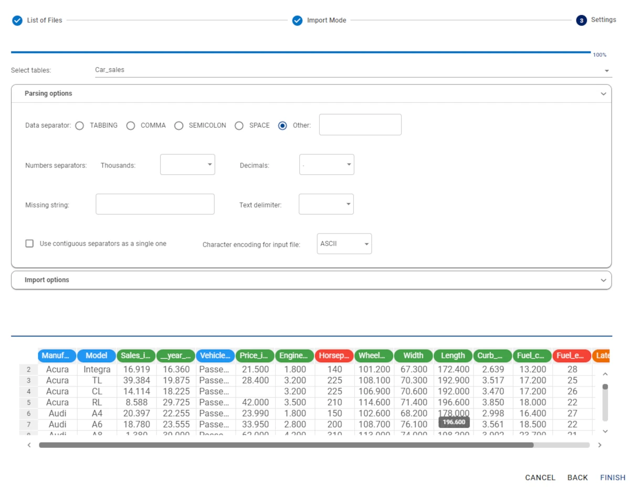Select the cell with value 172.400
This screenshot has width=630, height=494.
pos(453,370)
